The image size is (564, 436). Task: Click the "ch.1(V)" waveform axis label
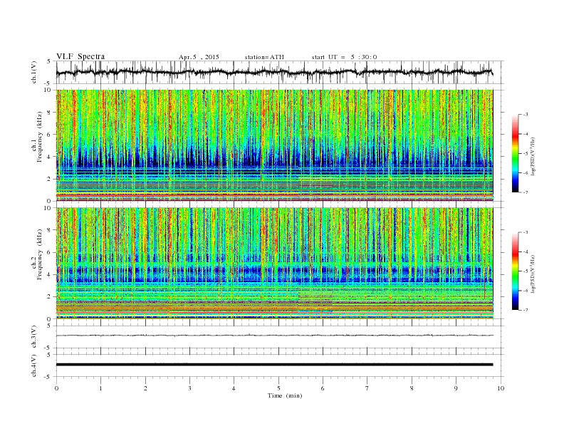33,72
